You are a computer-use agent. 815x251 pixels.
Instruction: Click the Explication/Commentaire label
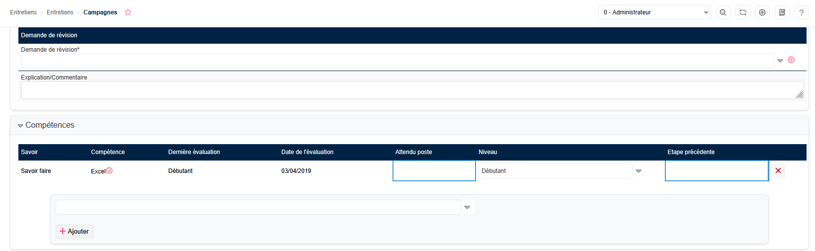point(54,78)
